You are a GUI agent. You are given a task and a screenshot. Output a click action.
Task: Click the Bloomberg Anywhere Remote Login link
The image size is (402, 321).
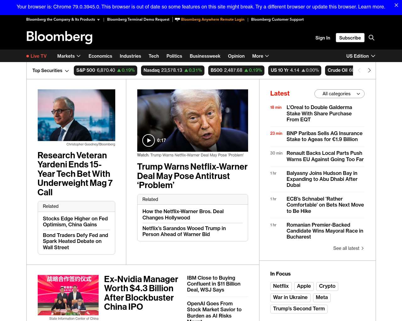tap(212, 19)
